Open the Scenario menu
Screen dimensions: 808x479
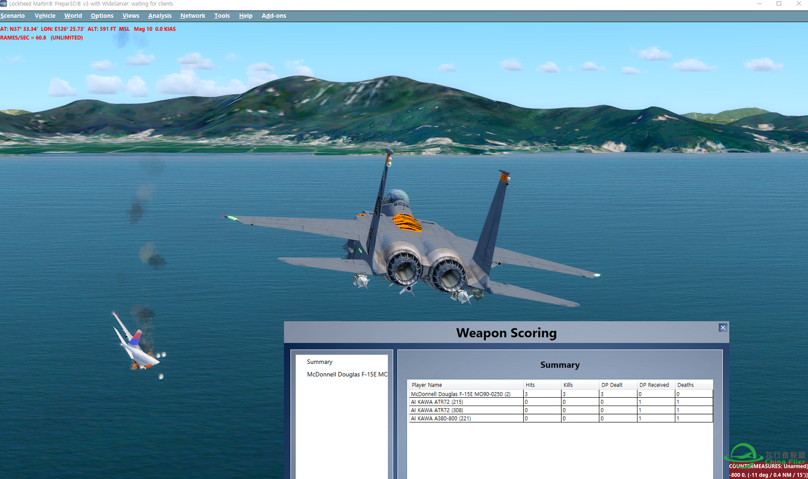point(13,16)
